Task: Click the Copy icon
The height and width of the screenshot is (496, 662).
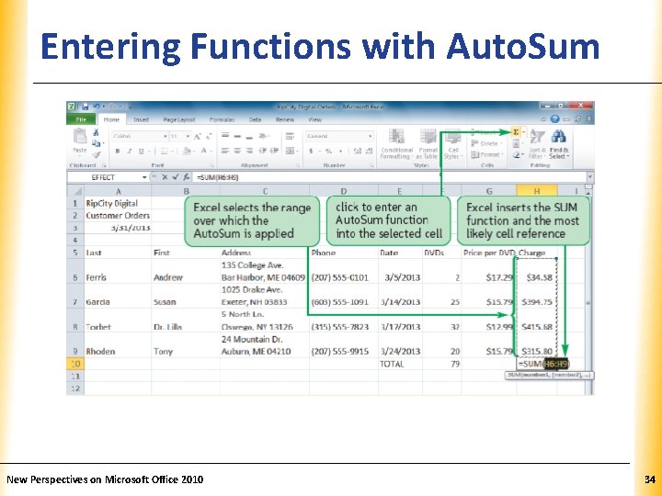Action: point(97,144)
